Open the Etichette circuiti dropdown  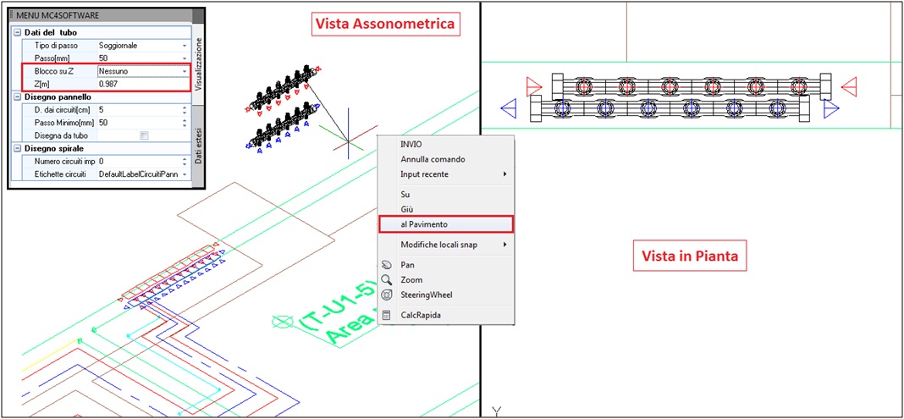click(184, 174)
